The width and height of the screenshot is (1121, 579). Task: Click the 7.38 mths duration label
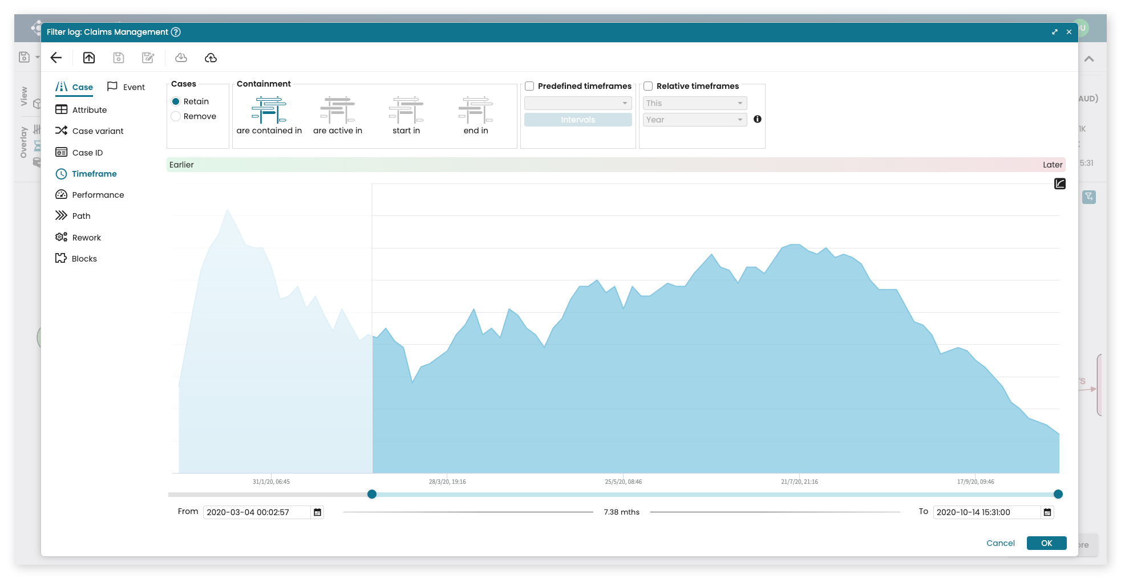[622, 512]
